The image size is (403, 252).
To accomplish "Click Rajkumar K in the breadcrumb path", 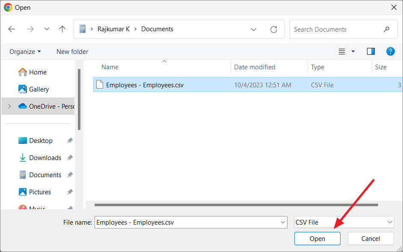I will click(113, 29).
